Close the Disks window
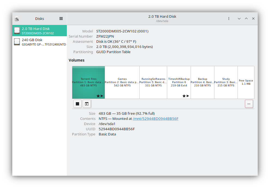The image size is (270, 188). pos(253,19)
